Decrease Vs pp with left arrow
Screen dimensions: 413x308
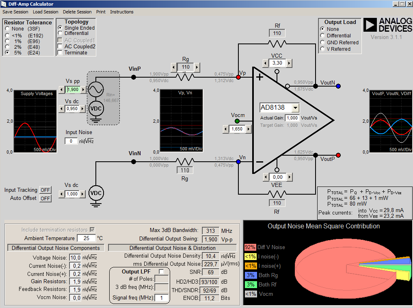62,89
